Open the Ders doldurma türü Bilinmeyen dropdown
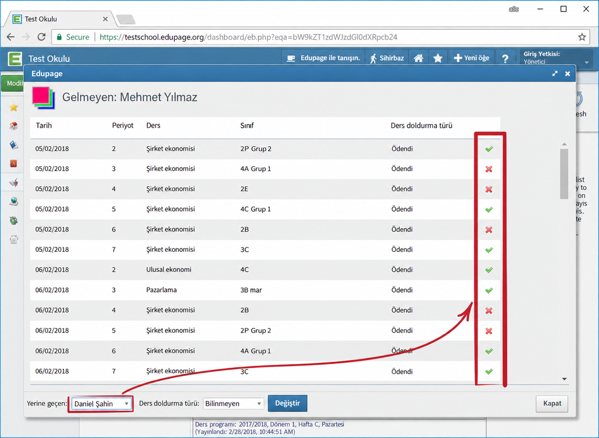The width and height of the screenshot is (599, 438). 233,404
